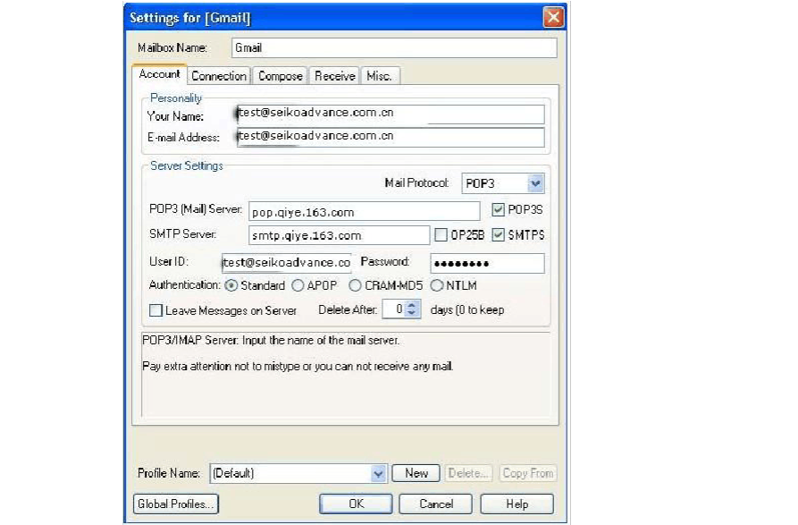This screenshot has height=525, width=798.
Task: Confirm settings with OK button
Action: (x=356, y=504)
